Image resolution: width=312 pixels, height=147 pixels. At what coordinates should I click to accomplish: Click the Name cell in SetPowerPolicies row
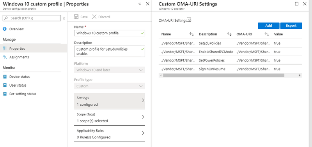[178, 60]
